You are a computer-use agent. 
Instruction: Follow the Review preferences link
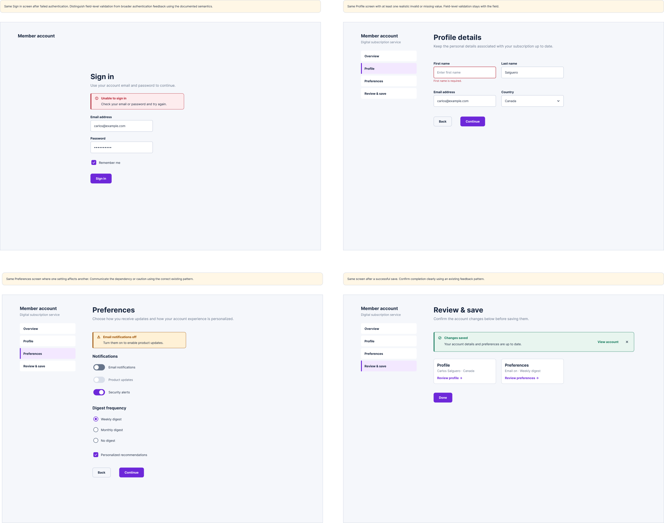click(522, 378)
